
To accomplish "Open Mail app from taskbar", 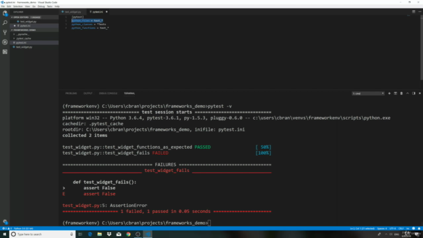I will (119, 234).
